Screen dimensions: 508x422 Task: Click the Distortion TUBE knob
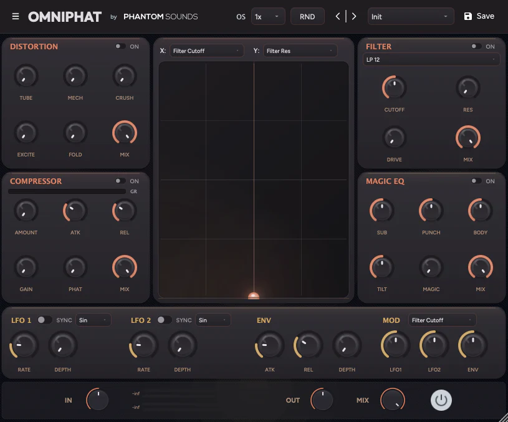click(x=26, y=77)
